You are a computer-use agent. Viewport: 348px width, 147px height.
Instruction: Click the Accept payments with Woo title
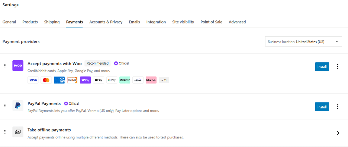(55, 63)
